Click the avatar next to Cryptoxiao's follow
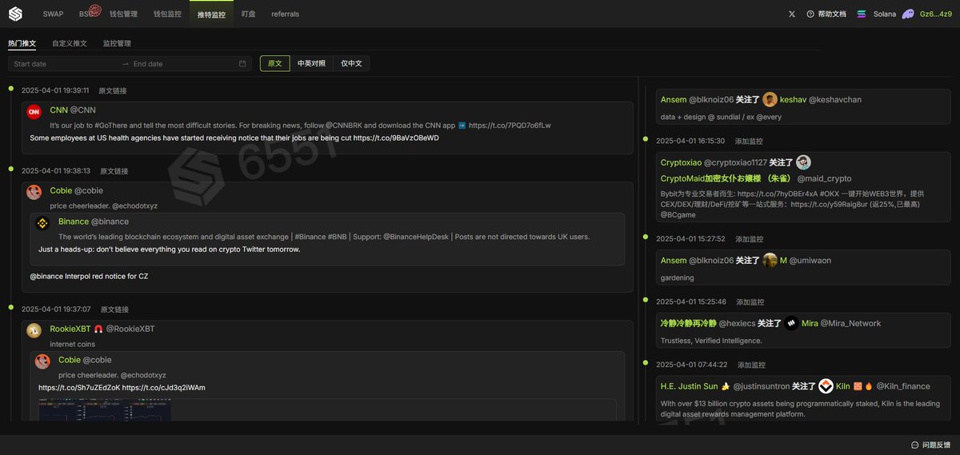Screen dimensions: 960x455 coord(803,162)
